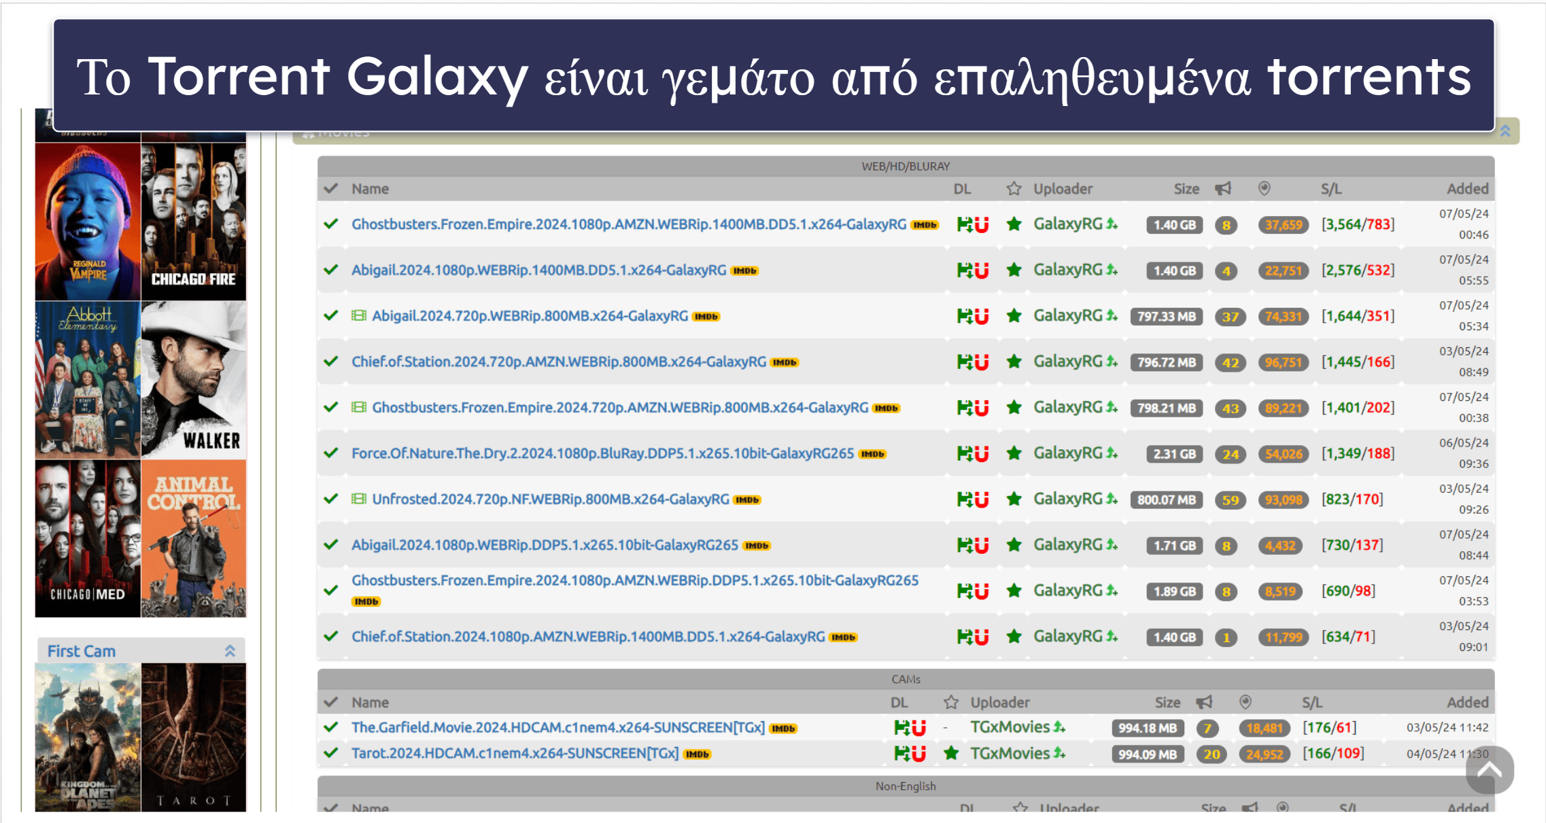Open Ghostbusters 1080p DDP5.1 x265 10bit torrent page
This screenshot has height=823, width=1546.
(x=635, y=580)
